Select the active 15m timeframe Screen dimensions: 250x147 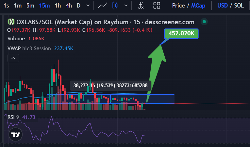pos(44,6)
